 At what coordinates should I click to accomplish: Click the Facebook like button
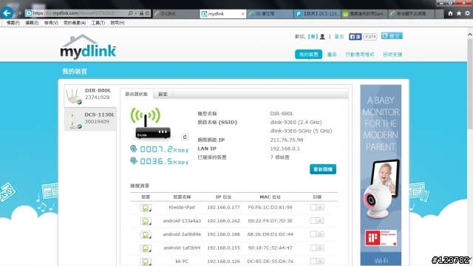(355, 36)
